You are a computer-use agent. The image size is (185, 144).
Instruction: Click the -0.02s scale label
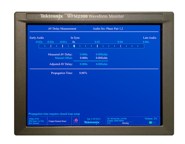click(50, 42)
